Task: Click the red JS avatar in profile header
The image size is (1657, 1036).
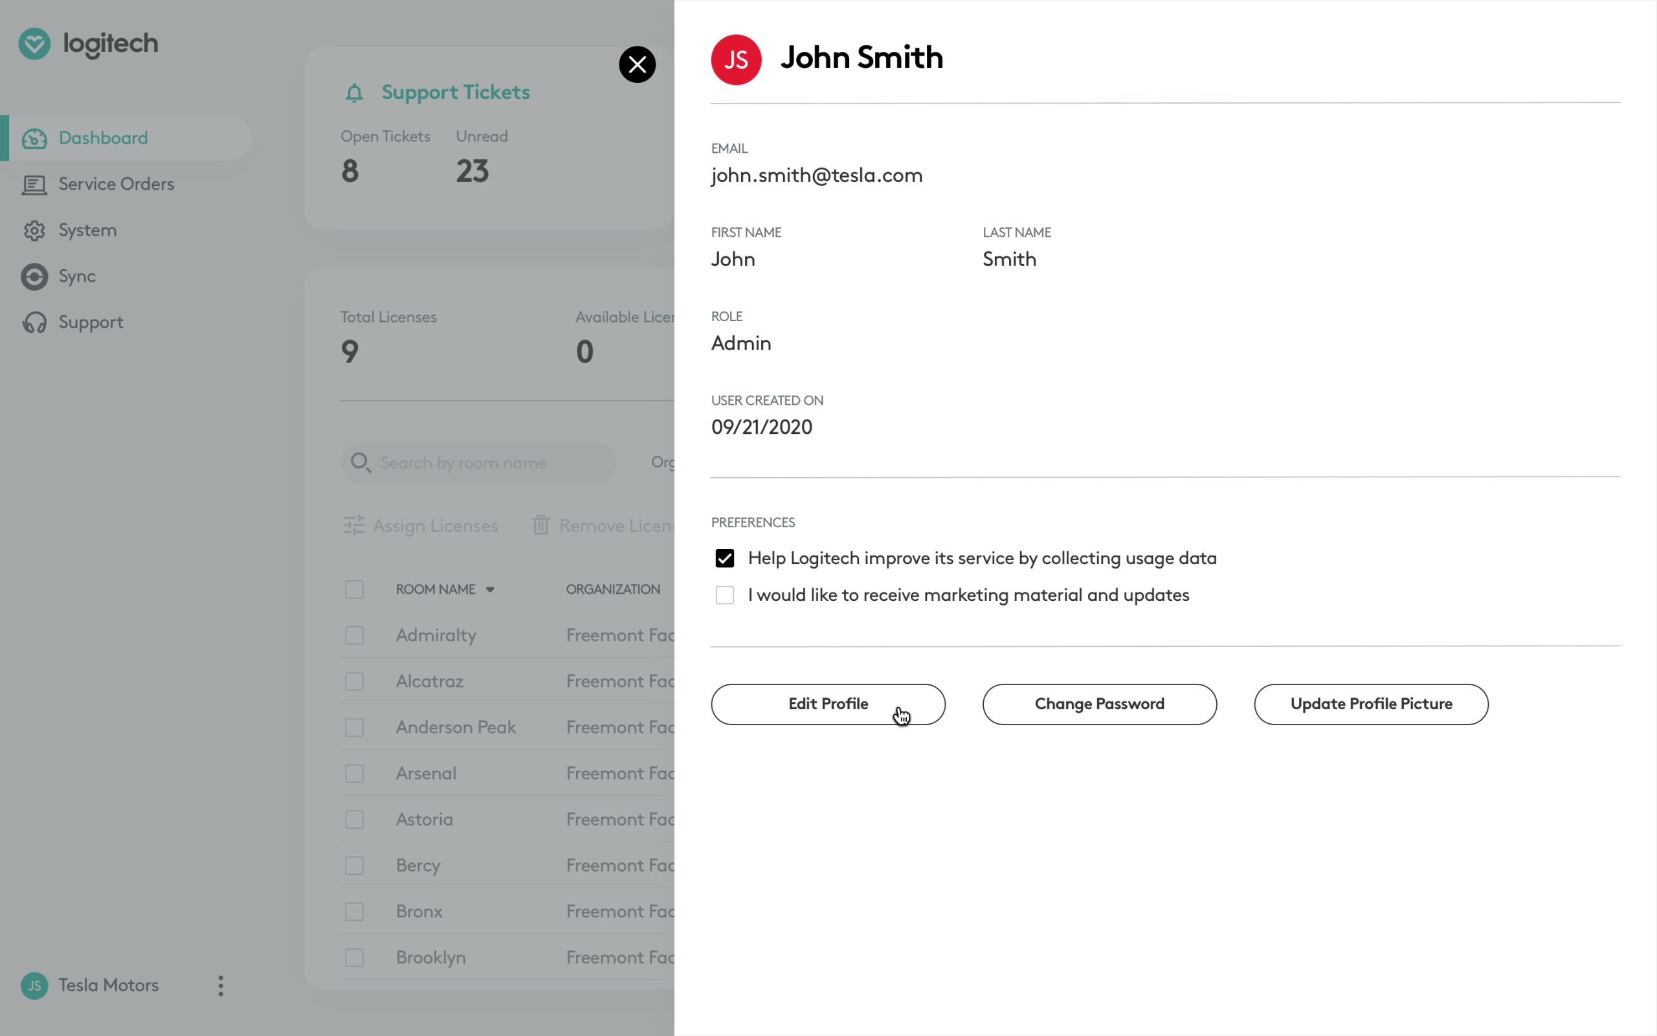Action: point(736,60)
